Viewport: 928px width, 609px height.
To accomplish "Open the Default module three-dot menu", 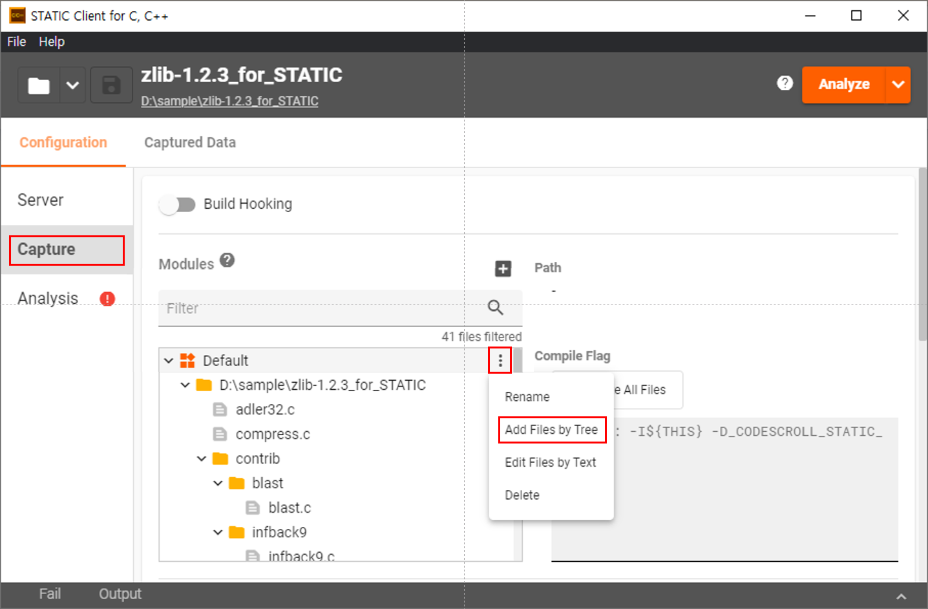I will tap(500, 361).
